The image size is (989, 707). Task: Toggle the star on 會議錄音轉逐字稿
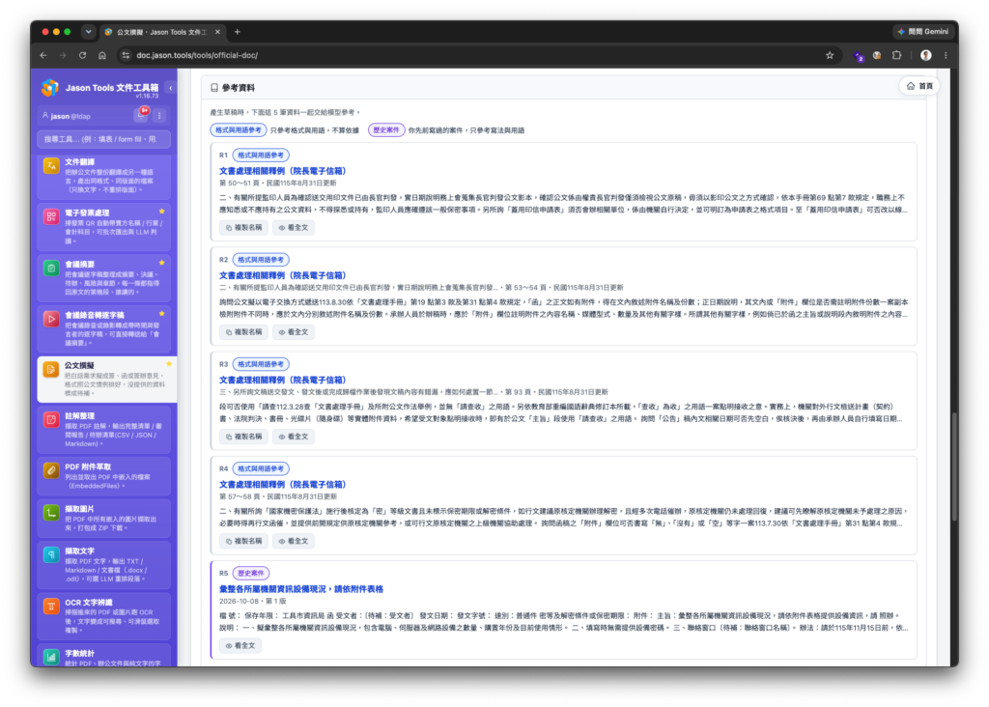(162, 314)
